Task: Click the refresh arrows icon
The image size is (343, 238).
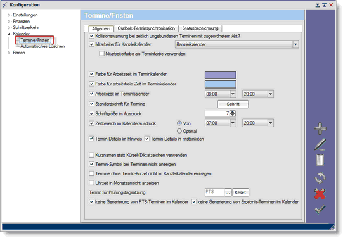Action: pyautogui.click(x=320, y=178)
